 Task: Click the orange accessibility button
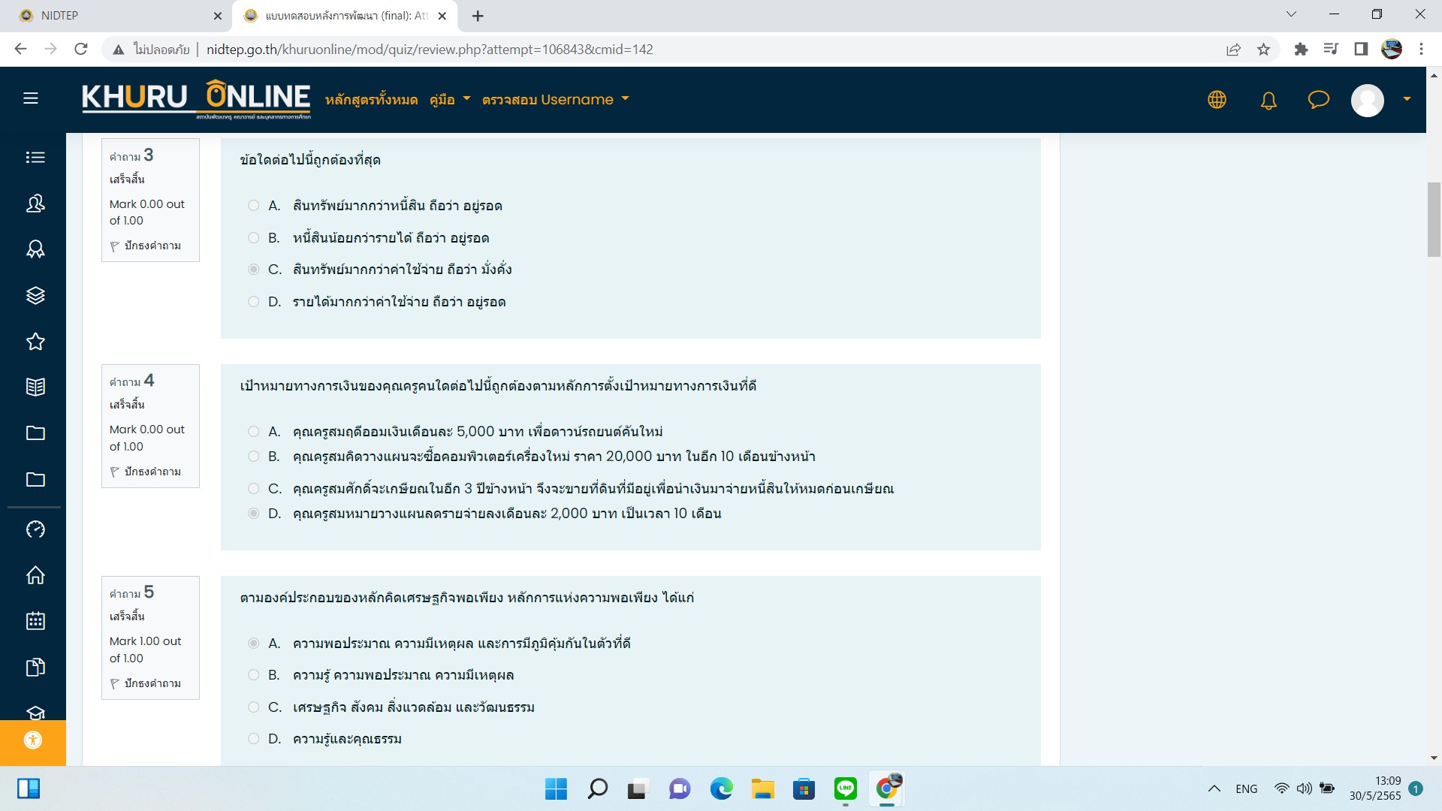point(33,740)
